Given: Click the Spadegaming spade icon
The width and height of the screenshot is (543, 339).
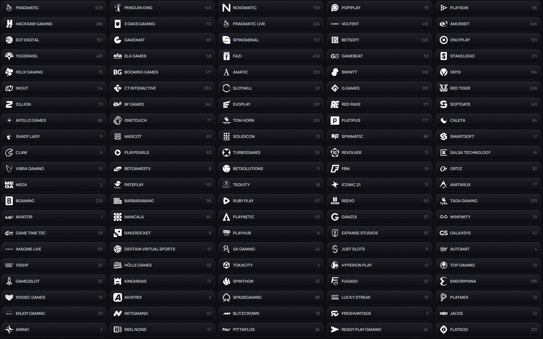Looking at the screenshot, I should point(226,297).
